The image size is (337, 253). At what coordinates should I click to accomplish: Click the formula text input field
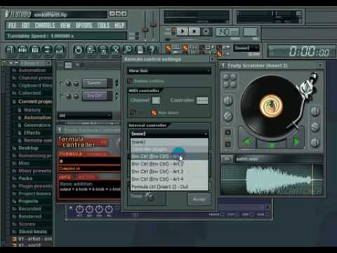pos(90,161)
